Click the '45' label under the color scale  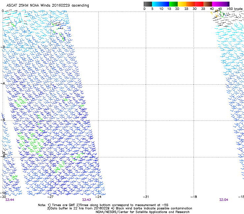220,9
